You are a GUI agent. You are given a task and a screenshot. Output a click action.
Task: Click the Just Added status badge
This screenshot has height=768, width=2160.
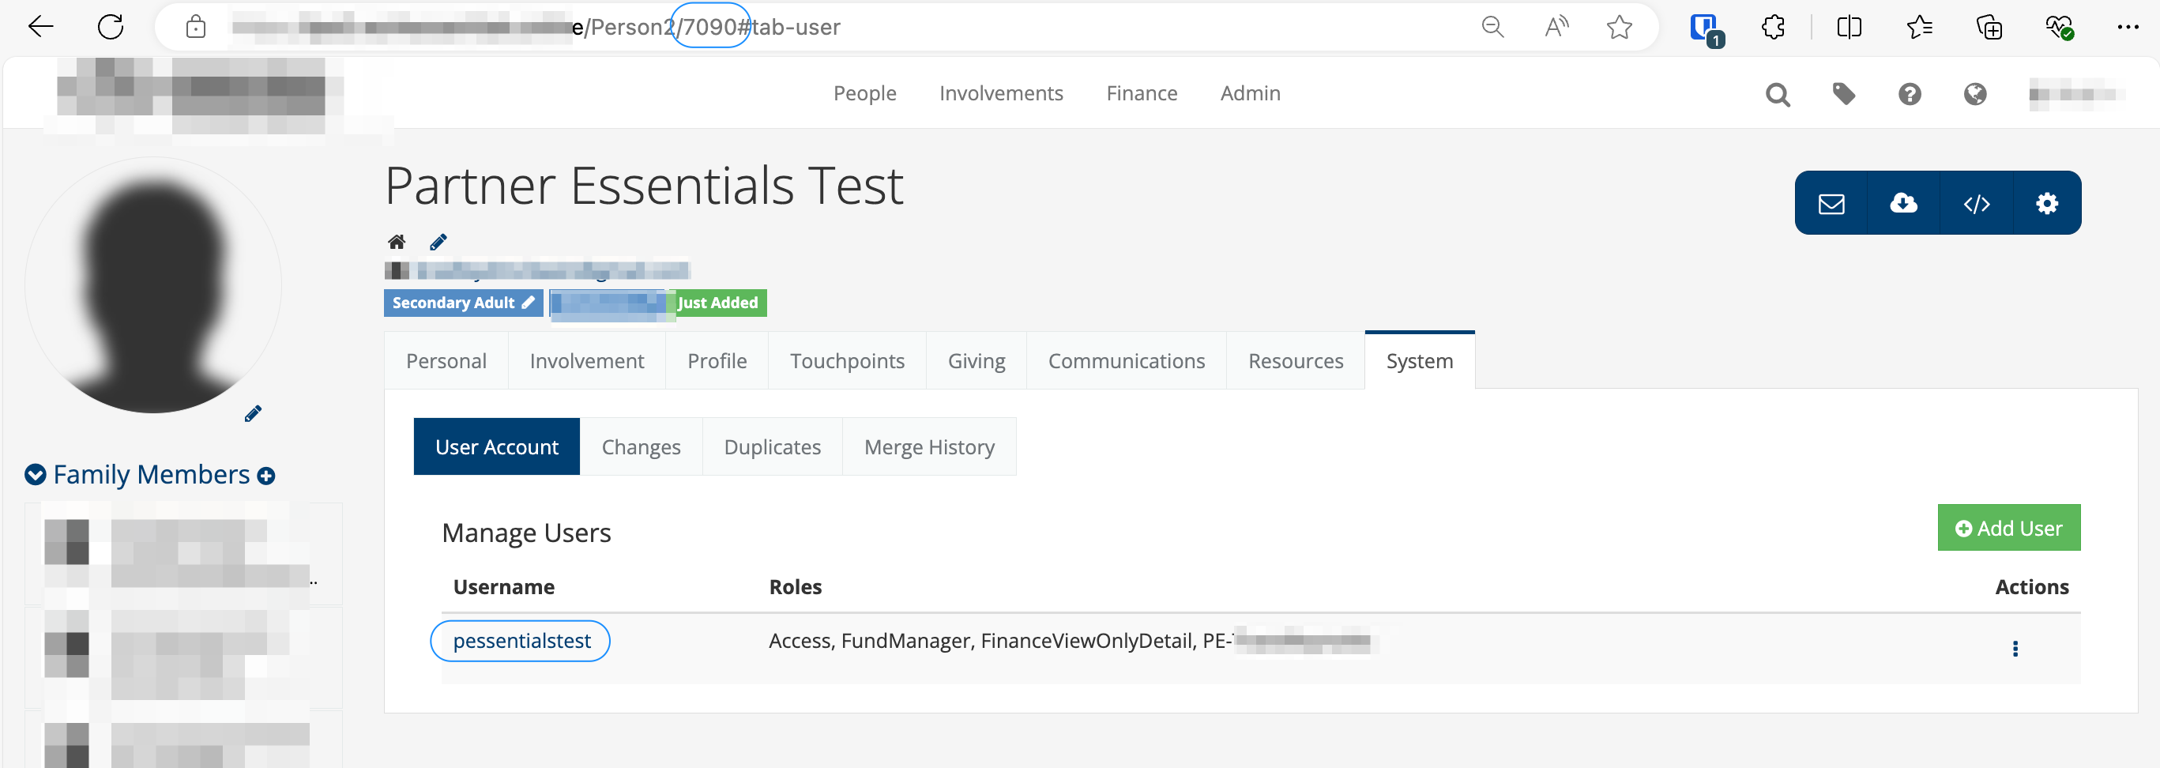pyautogui.click(x=718, y=303)
